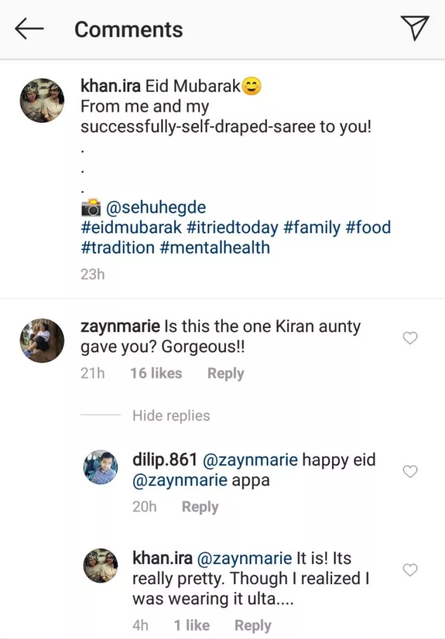Reply to dilip.861's comment
The image size is (445, 639).
click(x=200, y=507)
